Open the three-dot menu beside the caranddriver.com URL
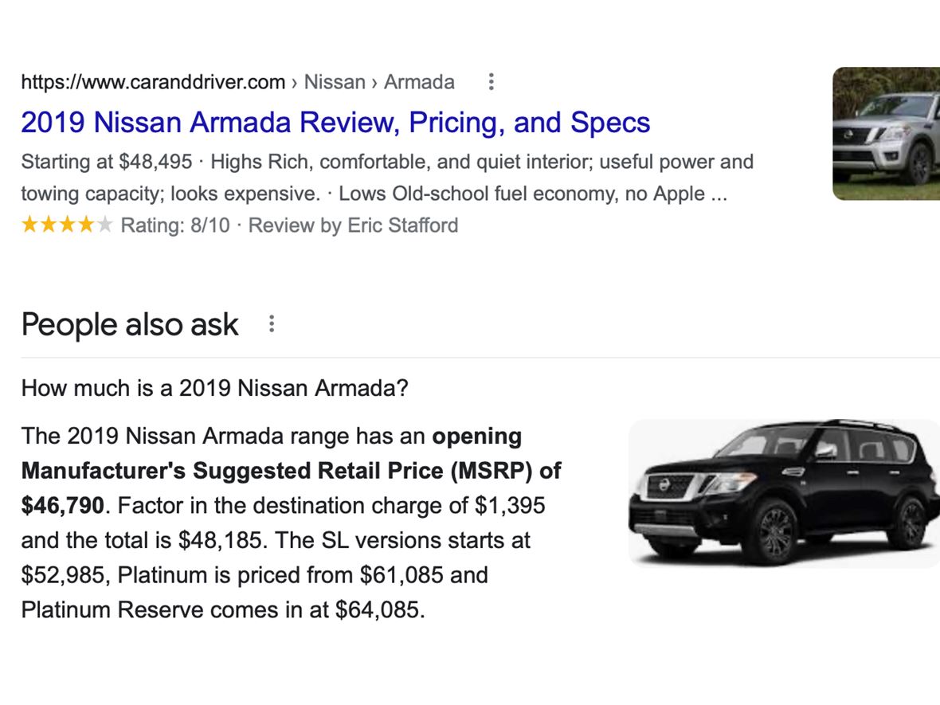The height and width of the screenshot is (705, 940). pos(492,81)
